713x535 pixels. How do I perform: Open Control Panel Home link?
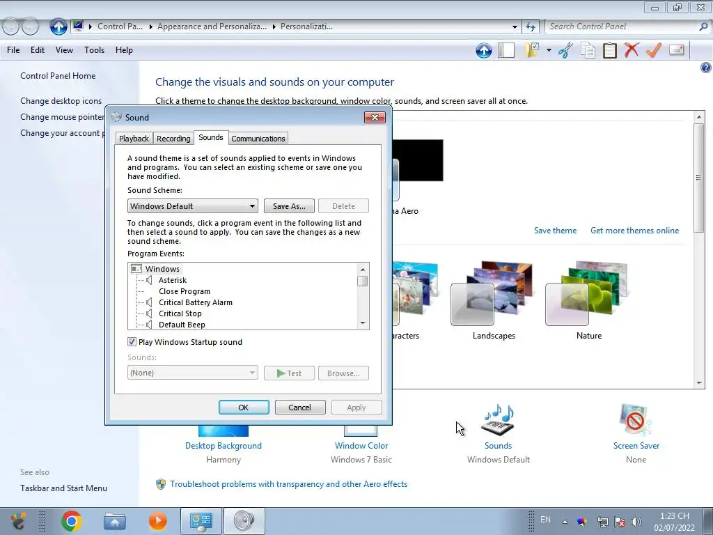58,76
